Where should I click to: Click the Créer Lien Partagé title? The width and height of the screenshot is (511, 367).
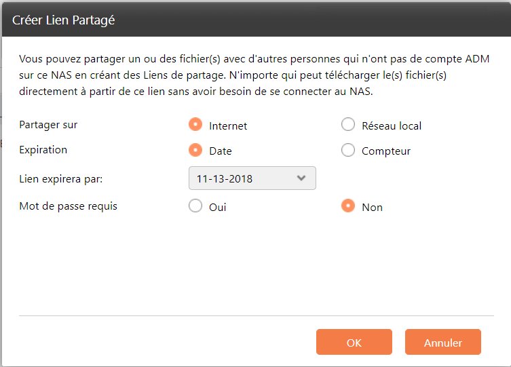64,20
